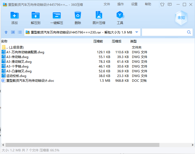Click the 360压缩 app logo in title bar
Image resolution: width=195 pixels, height=154 pixels.
pyautogui.click(x=5, y=4)
